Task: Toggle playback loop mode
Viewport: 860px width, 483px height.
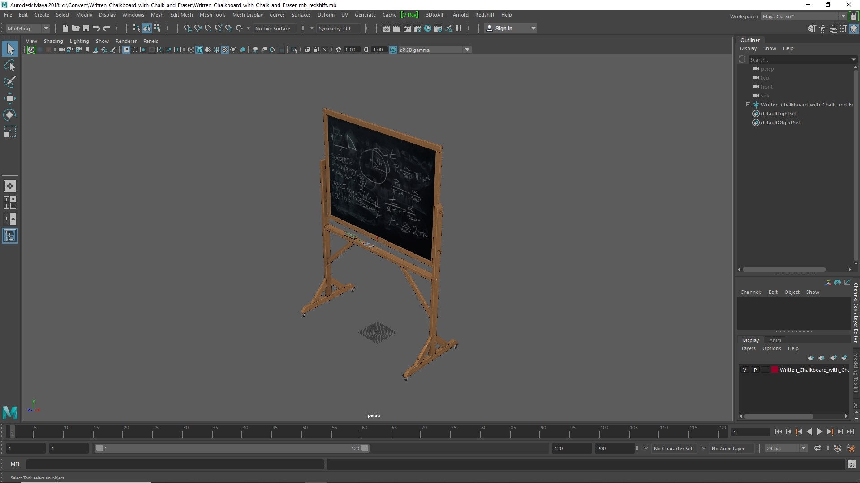Action: [817, 448]
